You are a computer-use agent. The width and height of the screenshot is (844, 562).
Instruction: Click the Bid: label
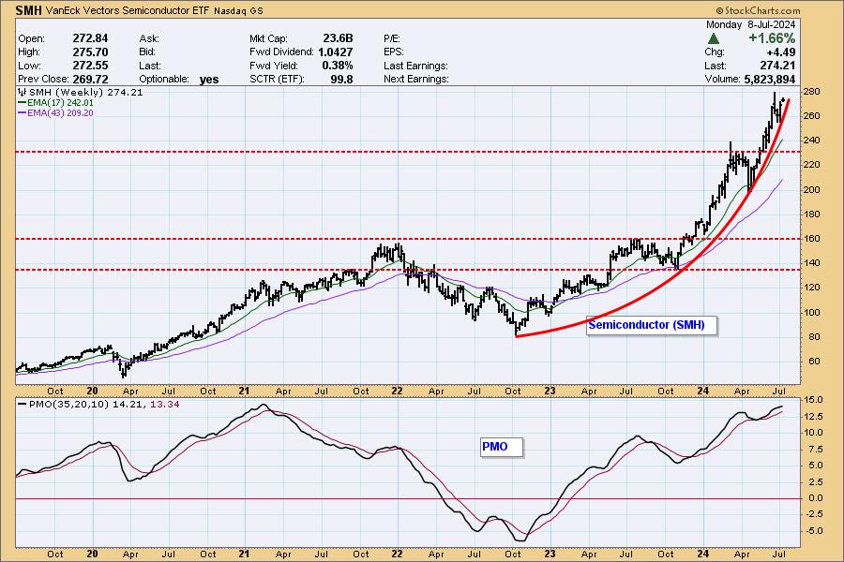click(147, 52)
